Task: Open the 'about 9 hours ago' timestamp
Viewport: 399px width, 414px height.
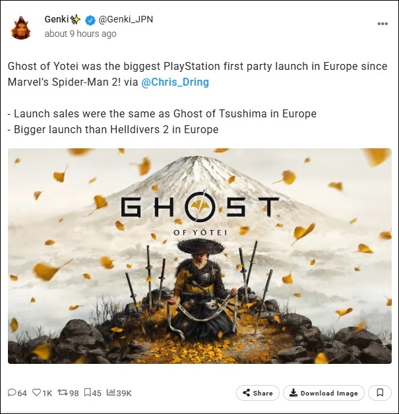Action: pos(80,34)
